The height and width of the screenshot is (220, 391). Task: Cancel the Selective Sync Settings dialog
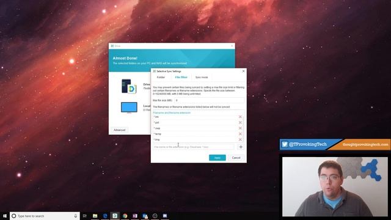point(236,158)
